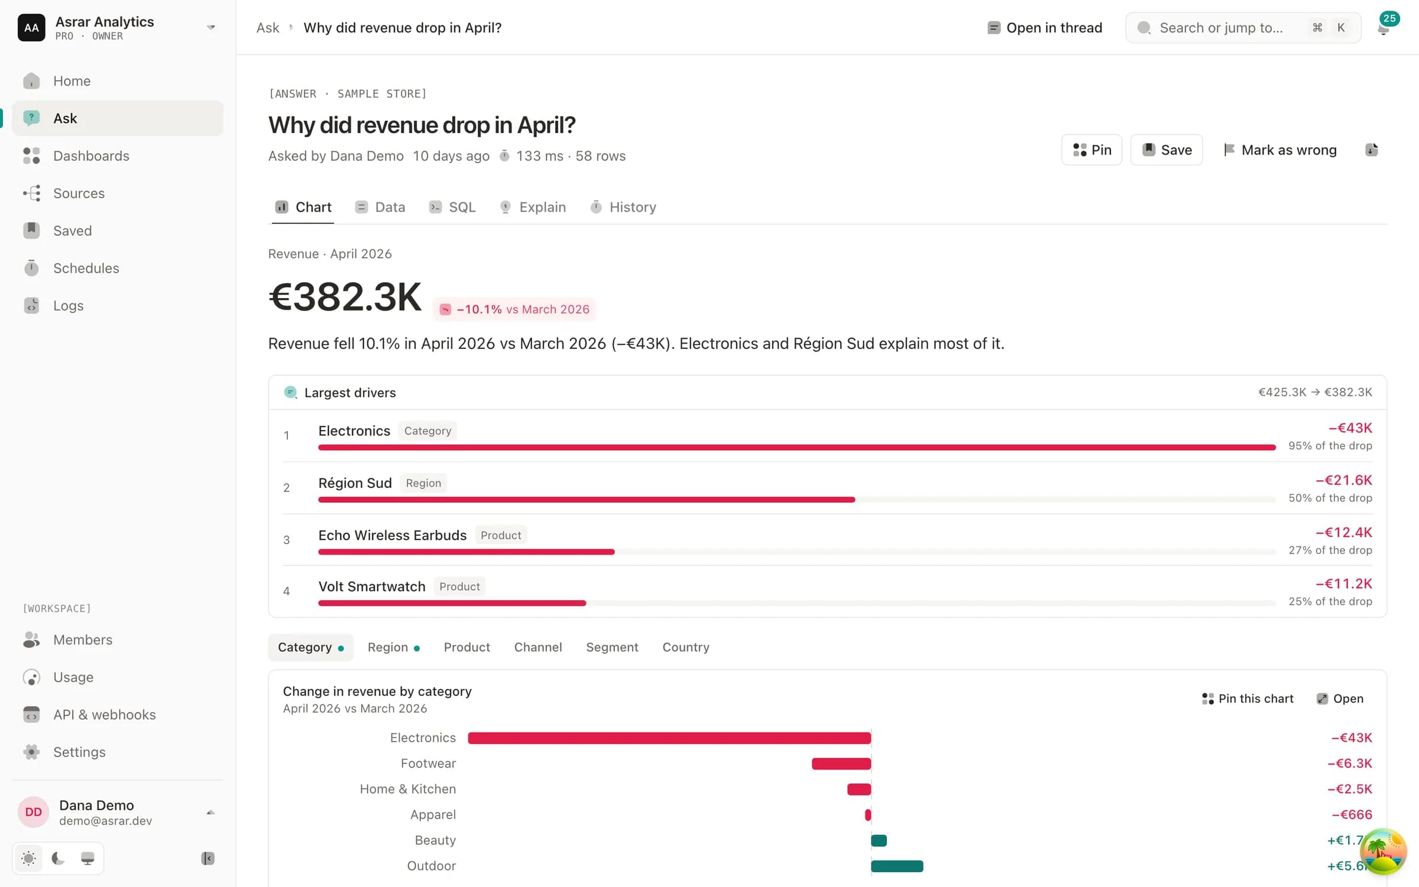Click the Electronics bar in category chart
The image size is (1419, 887).
pos(669,738)
